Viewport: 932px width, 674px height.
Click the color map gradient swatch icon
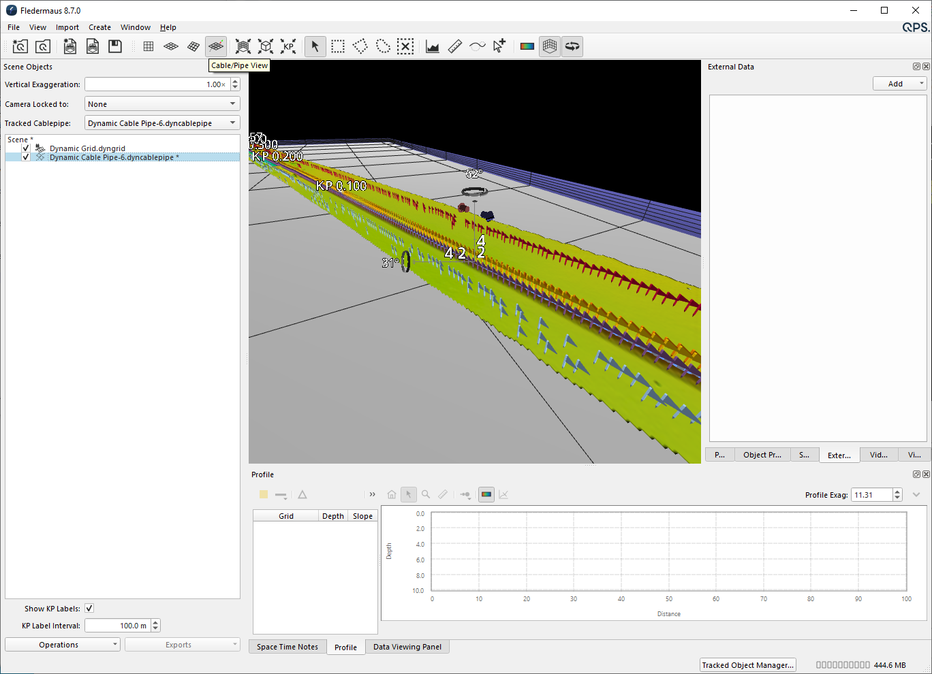[527, 46]
